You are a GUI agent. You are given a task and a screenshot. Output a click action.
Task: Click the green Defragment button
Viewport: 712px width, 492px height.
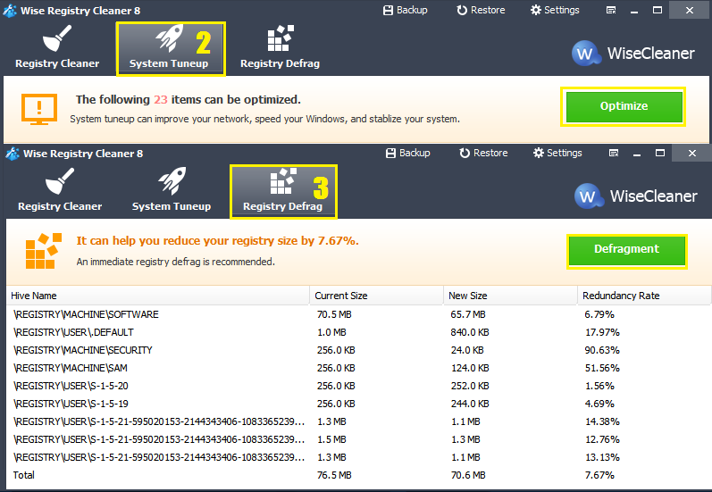626,250
